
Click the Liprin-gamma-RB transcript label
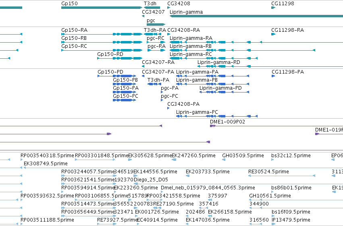coord(191,46)
